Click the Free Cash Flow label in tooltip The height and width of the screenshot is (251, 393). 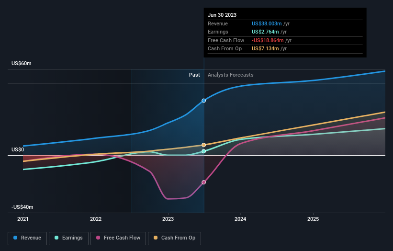226,40
